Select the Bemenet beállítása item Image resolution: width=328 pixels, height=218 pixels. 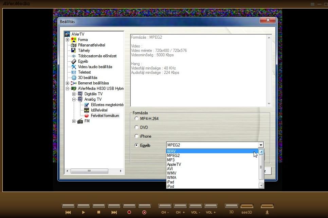click(x=93, y=83)
